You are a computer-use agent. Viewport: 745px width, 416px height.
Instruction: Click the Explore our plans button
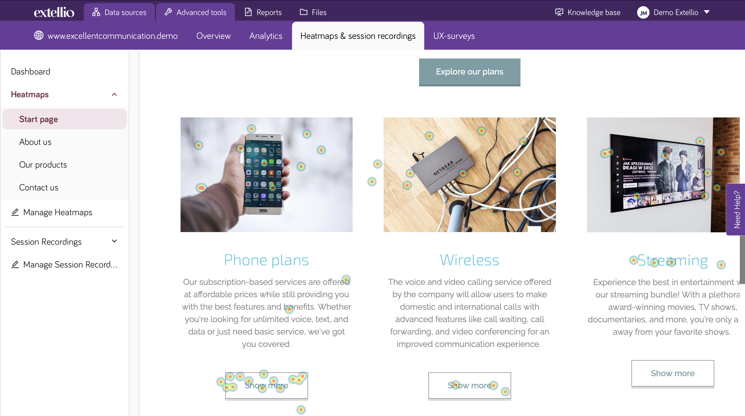point(469,72)
